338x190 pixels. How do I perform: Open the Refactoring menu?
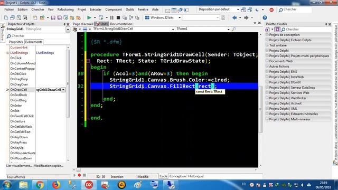(65, 9)
